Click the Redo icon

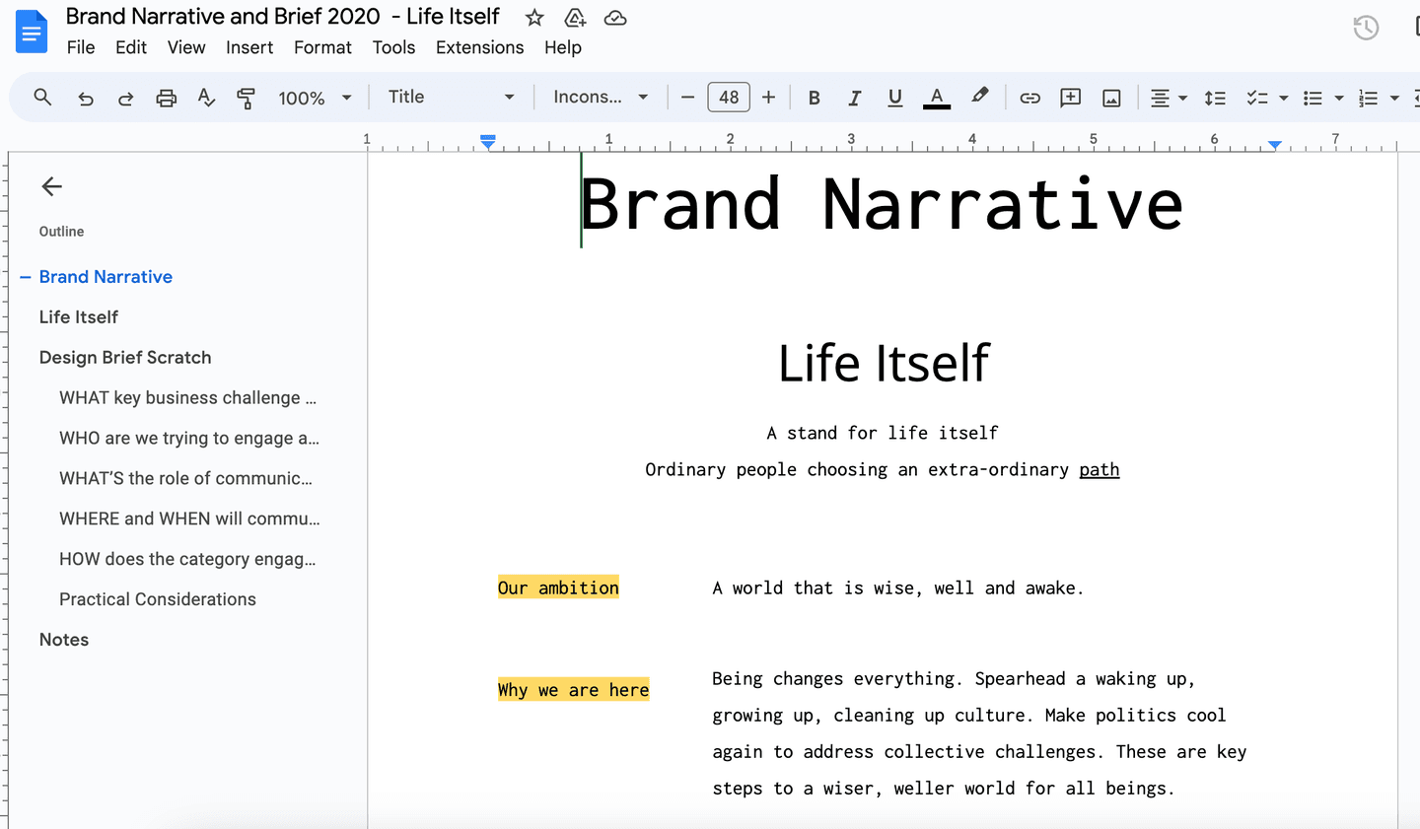125,97
